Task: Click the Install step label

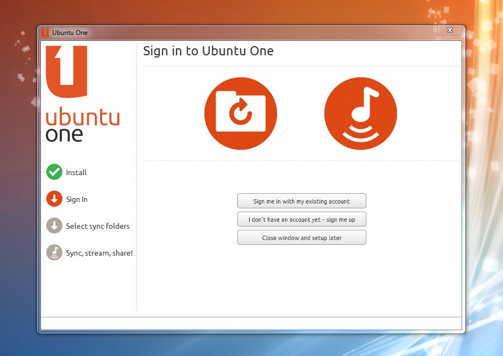Action: tap(76, 172)
